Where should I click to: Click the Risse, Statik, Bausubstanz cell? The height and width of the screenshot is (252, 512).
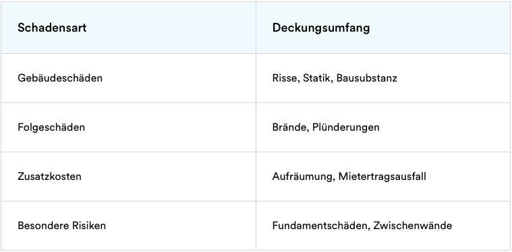pos(383,78)
